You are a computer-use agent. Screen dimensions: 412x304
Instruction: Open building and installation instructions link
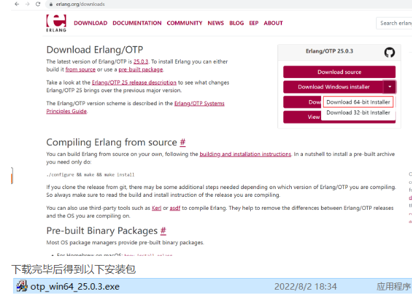[x=245, y=154]
